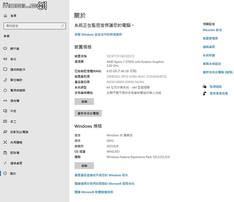Focus the 尋找設定 search field
The image size is (234, 202).
point(35,26)
